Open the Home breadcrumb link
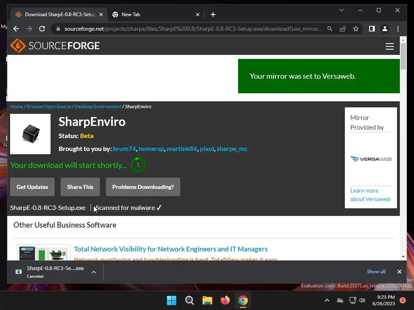The width and height of the screenshot is (414, 310). click(x=16, y=107)
